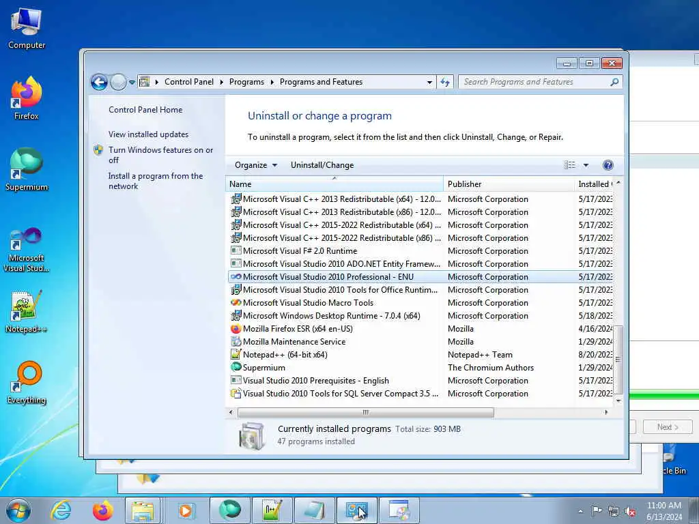Click the muted volume tray icon
Image resolution: width=699 pixels, height=524 pixels.
pyautogui.click(x=630, y=511)
